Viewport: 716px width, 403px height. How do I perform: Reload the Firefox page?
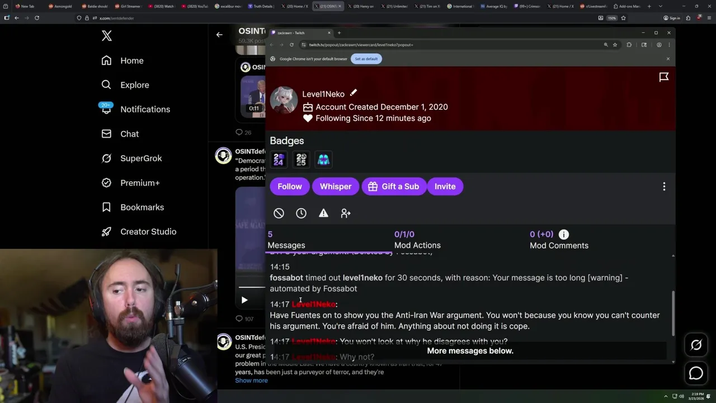(x=37, y=18)
